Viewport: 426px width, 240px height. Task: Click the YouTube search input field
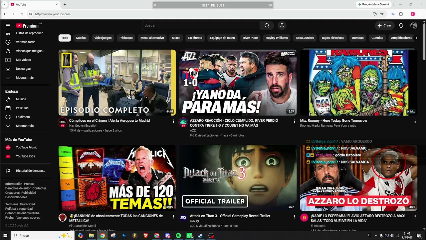point(201,26)
